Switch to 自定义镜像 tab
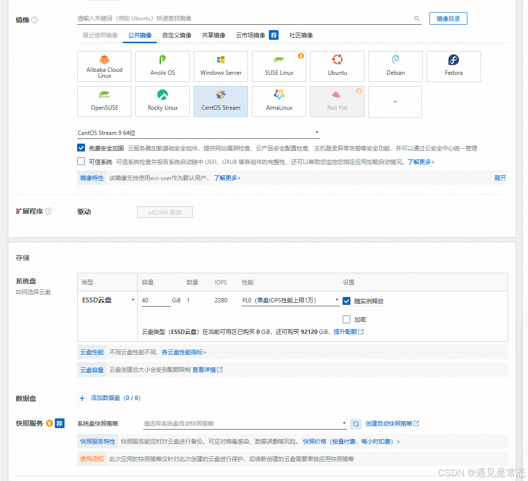 (x=177, y=35)
